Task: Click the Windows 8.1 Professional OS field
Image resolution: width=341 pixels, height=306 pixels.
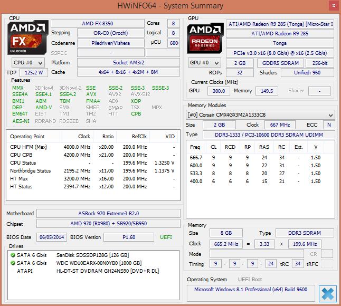Action: (x=251, y=293)
